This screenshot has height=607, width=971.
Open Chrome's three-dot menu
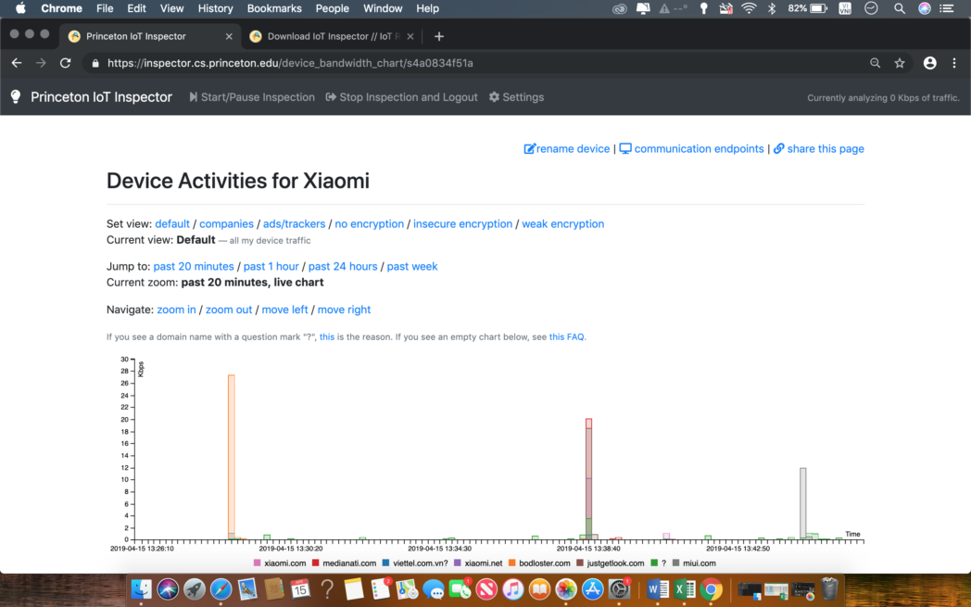click(954, 63)
